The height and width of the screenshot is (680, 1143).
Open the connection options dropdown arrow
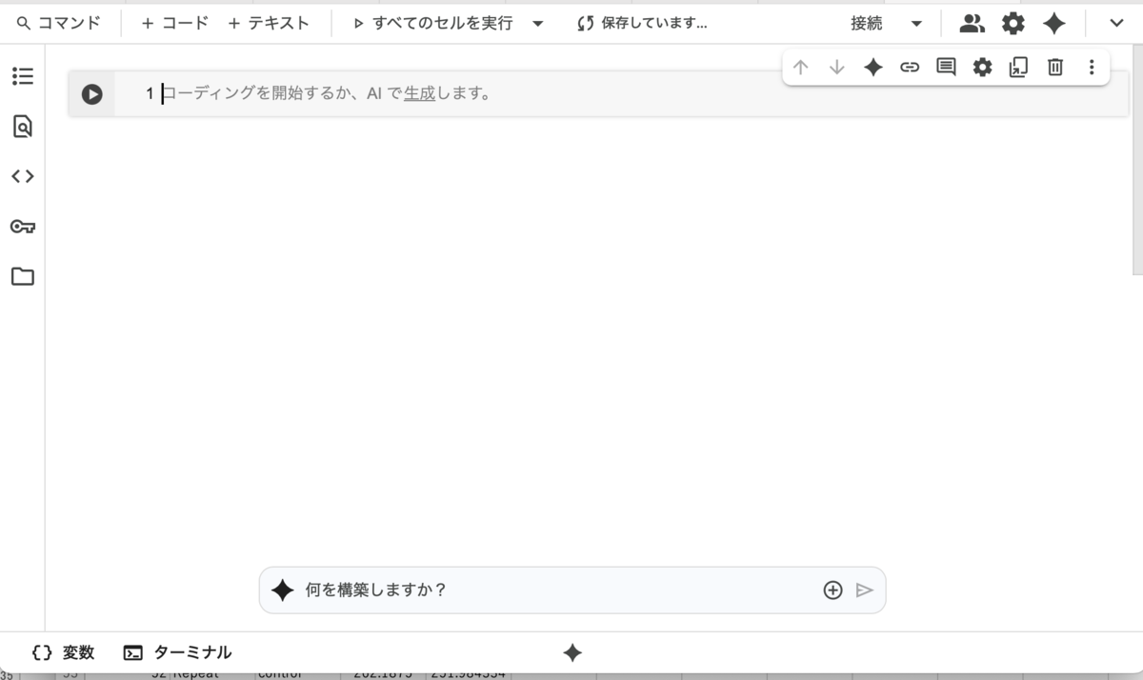[916, 24]
